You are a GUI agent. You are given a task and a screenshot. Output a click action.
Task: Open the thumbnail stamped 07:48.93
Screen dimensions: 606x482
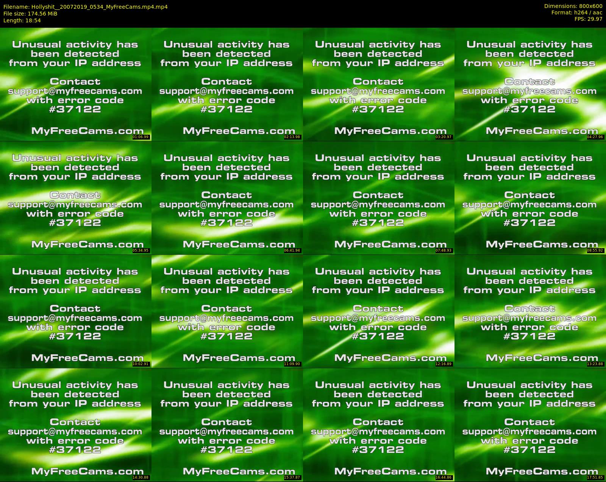click(x=379, y=197)
